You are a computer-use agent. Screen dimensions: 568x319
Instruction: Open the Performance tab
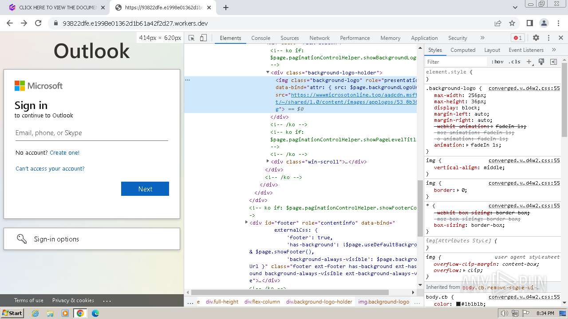tap(355, 38)
